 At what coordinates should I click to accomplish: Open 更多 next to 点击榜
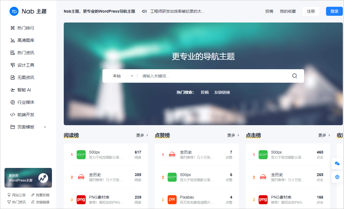[x=324, y=135]
